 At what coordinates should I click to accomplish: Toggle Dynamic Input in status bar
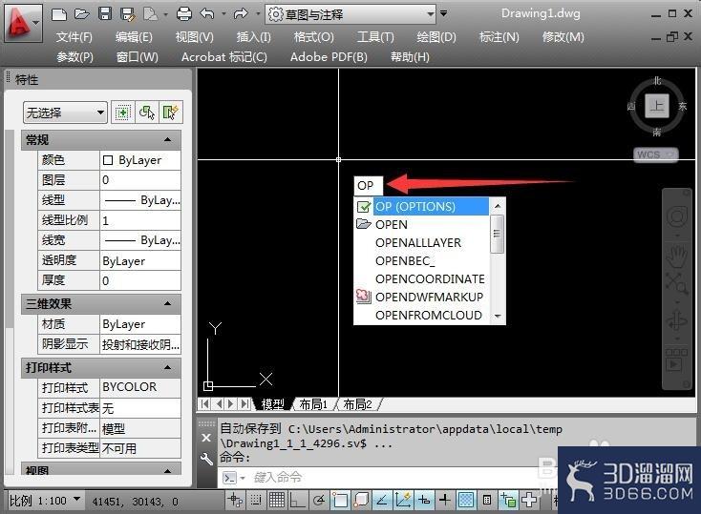pyautogui.click(x=424, y=500)
